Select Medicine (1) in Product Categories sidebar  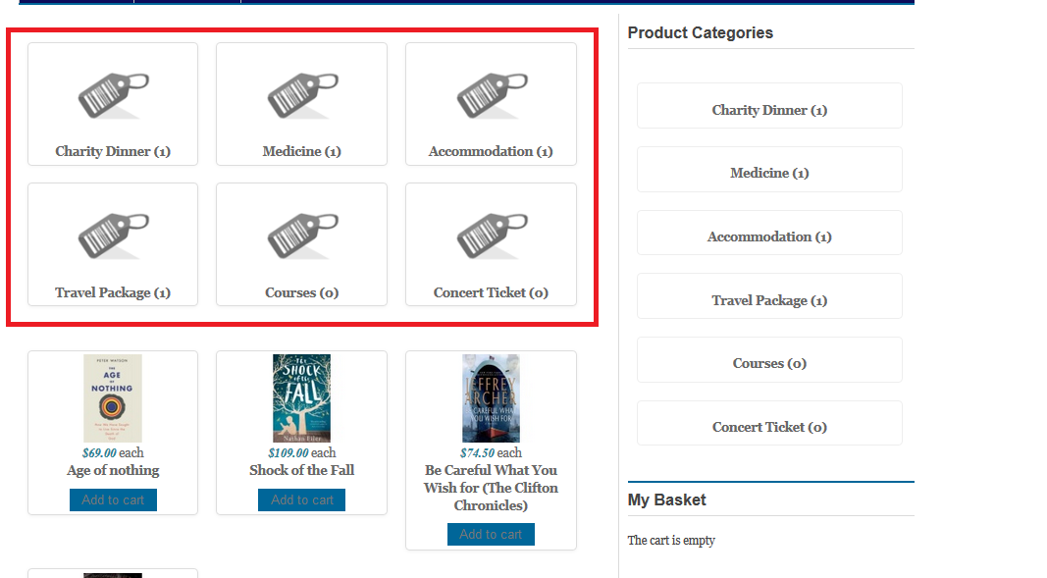tap(769, 173)
